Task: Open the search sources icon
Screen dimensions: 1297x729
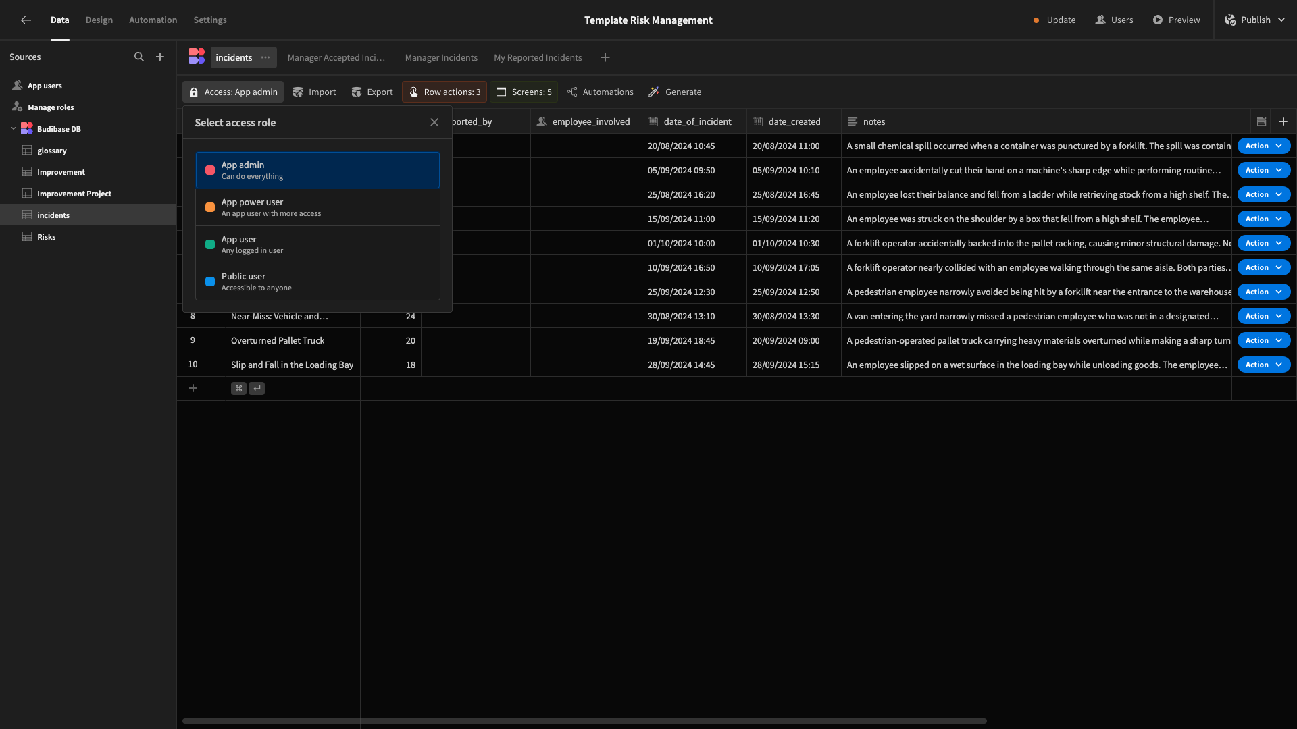Action: pos(139,57)
